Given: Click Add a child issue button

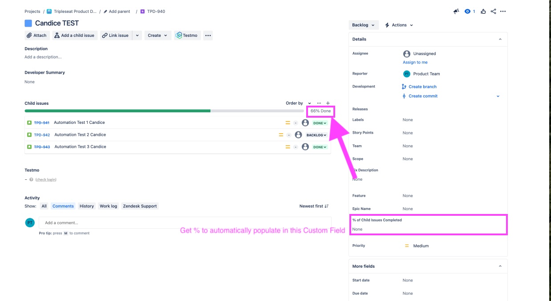Looking at the screenshot, I should coord(74,36).
